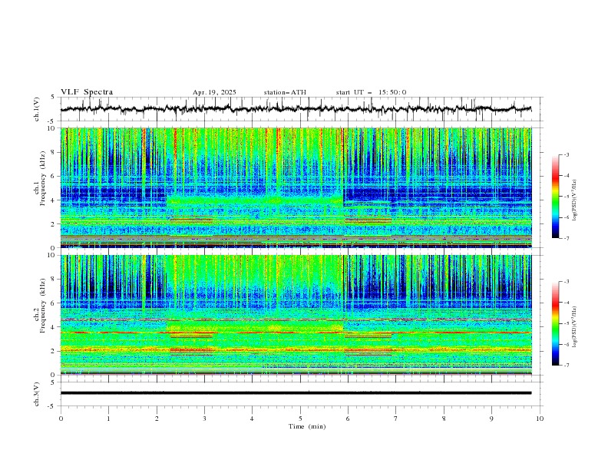Click the ch.2 spectrogram color scale bar
The image size is (608, 470).
(555, 323)
